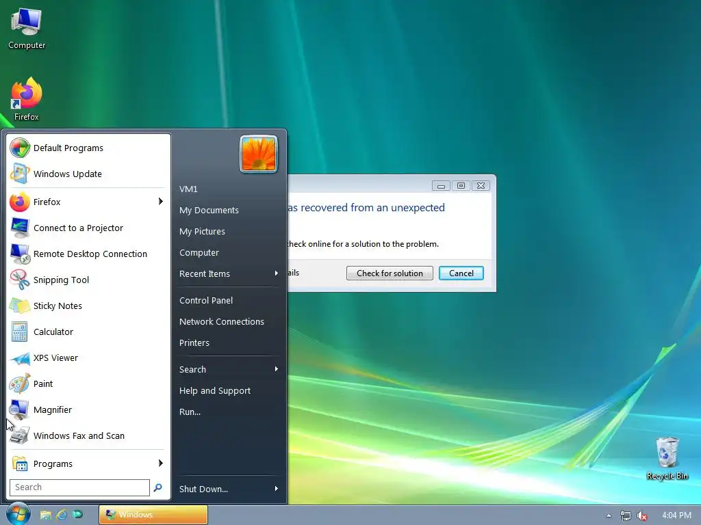Viewport: 701px width, 525px height.
Task: Expand the Recent Items submenu arrow
Action: (x=277, y=273)
